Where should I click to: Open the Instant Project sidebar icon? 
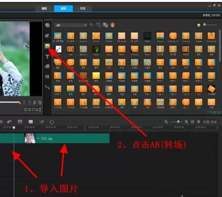click(47, 36)
